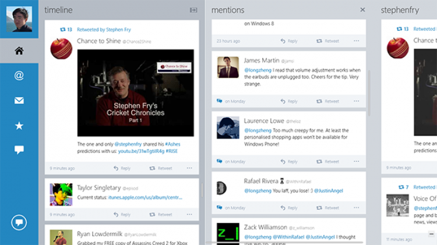Click @stephenfry mention in Chance to Shine tweet
The width and height of the screenshot is (437, 245).
(128, 144)
